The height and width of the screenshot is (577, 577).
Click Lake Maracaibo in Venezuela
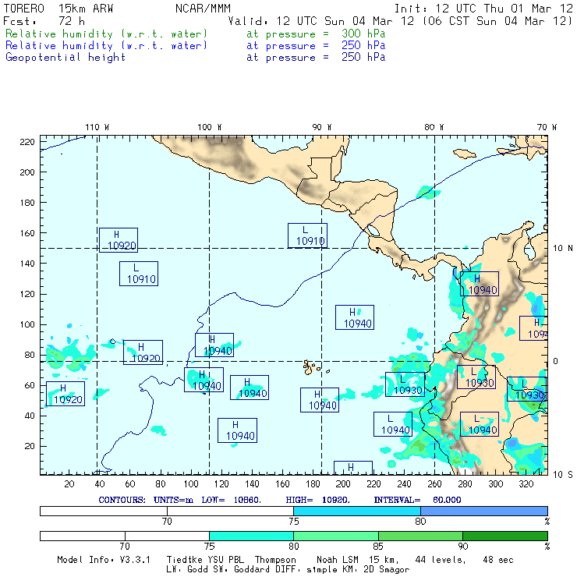pos(529,250)
